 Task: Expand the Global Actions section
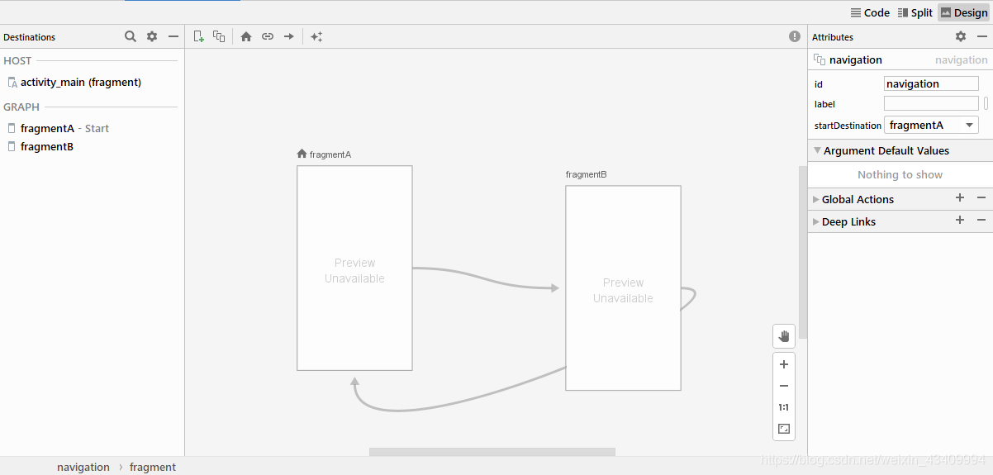click(816, 199)
